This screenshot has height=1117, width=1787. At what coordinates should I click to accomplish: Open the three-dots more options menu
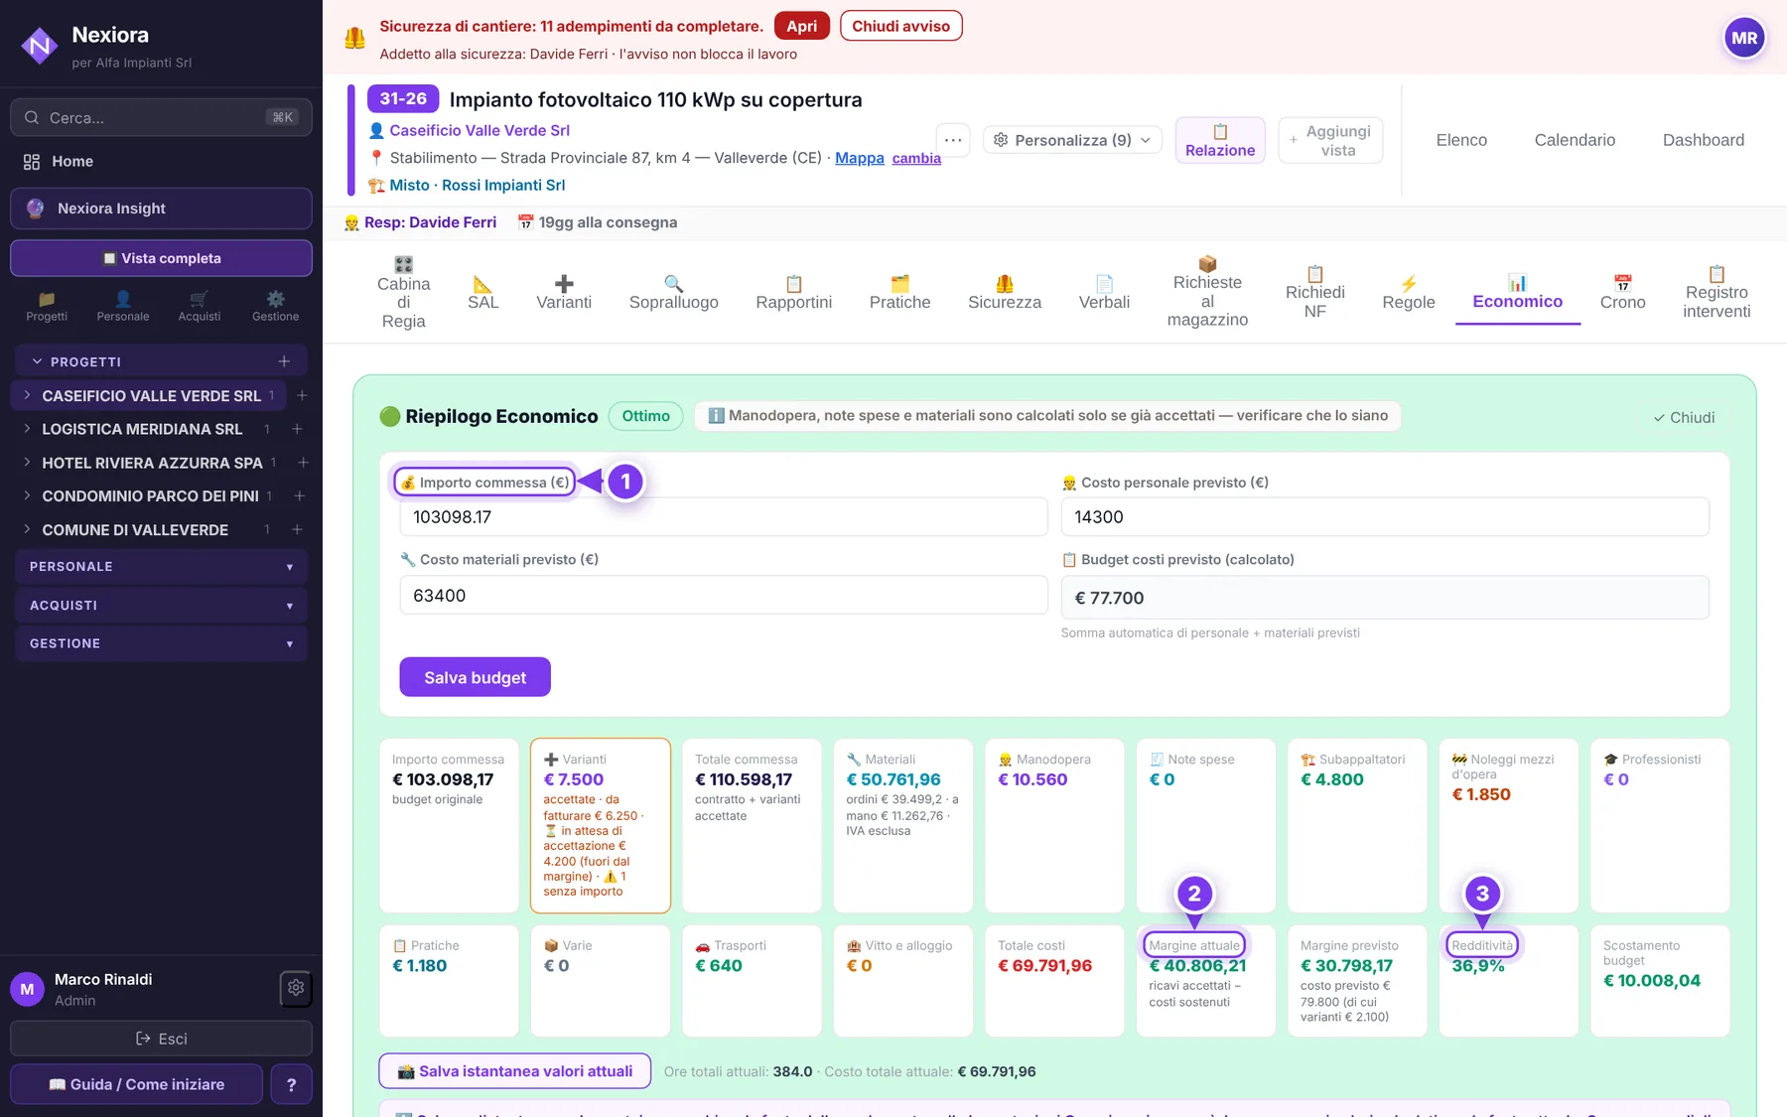click(953, 140)
